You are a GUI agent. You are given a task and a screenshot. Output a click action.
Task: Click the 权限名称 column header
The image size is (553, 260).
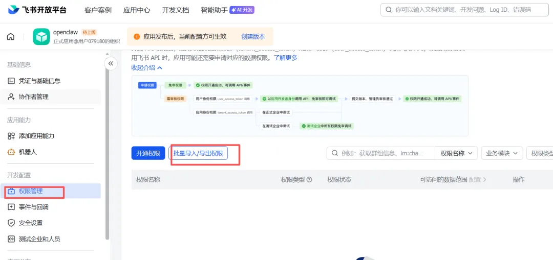click(148, 179)
